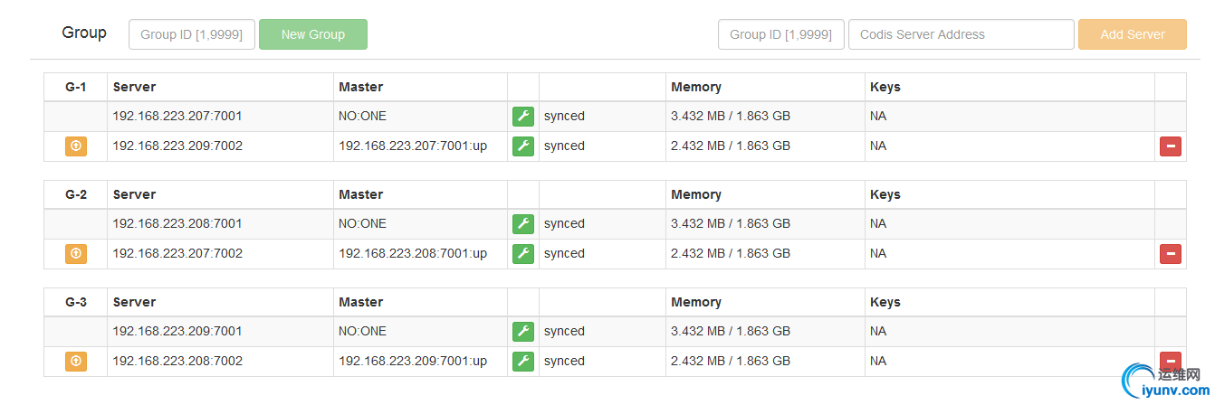
Task: Click the Add Server button
Action: click(1133, 34)
